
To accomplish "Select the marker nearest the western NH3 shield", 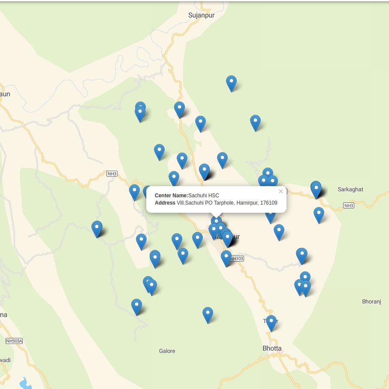I will pyautogui.click(x=134, y=192).
